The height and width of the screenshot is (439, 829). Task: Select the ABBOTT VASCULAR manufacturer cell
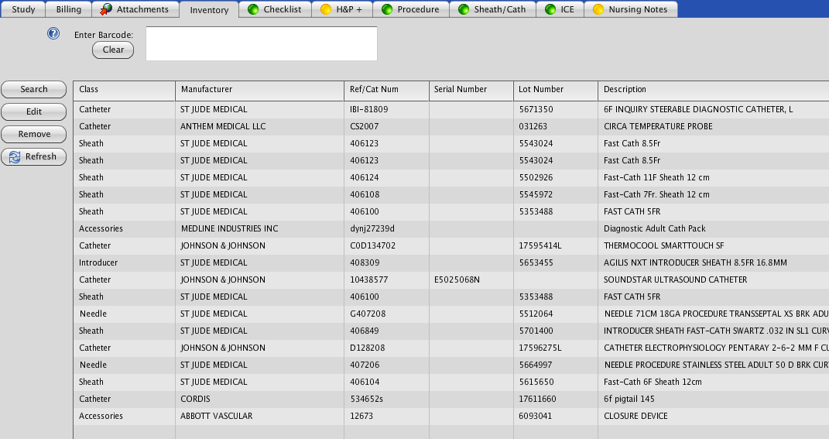[x=259, y=416]
